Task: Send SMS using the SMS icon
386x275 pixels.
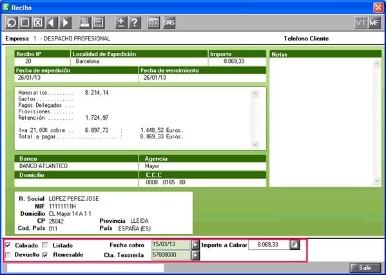Action: pos(169,23)
